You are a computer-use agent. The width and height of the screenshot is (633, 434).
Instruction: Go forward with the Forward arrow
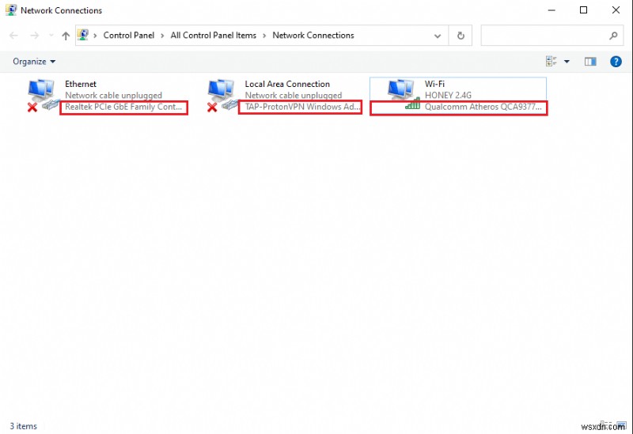pyautogui.click(x=35, y=36)
